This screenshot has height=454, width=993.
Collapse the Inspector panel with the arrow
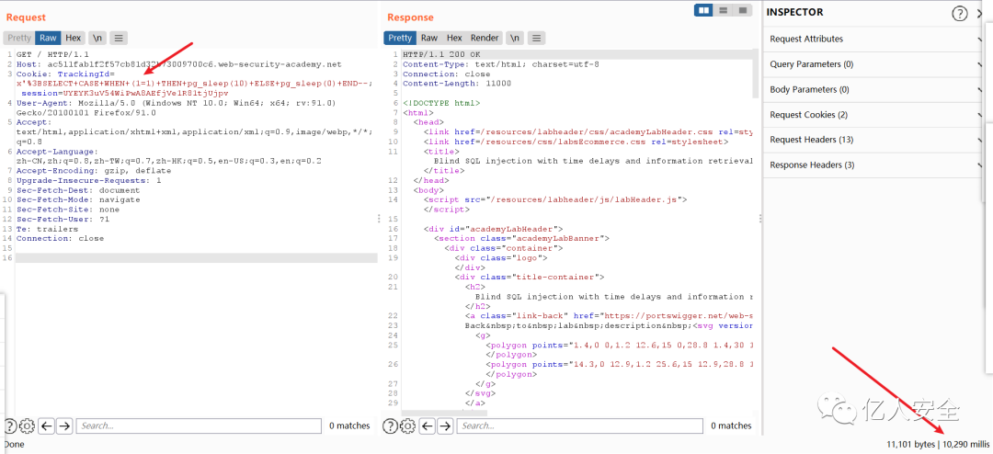[x=980, y=13]
